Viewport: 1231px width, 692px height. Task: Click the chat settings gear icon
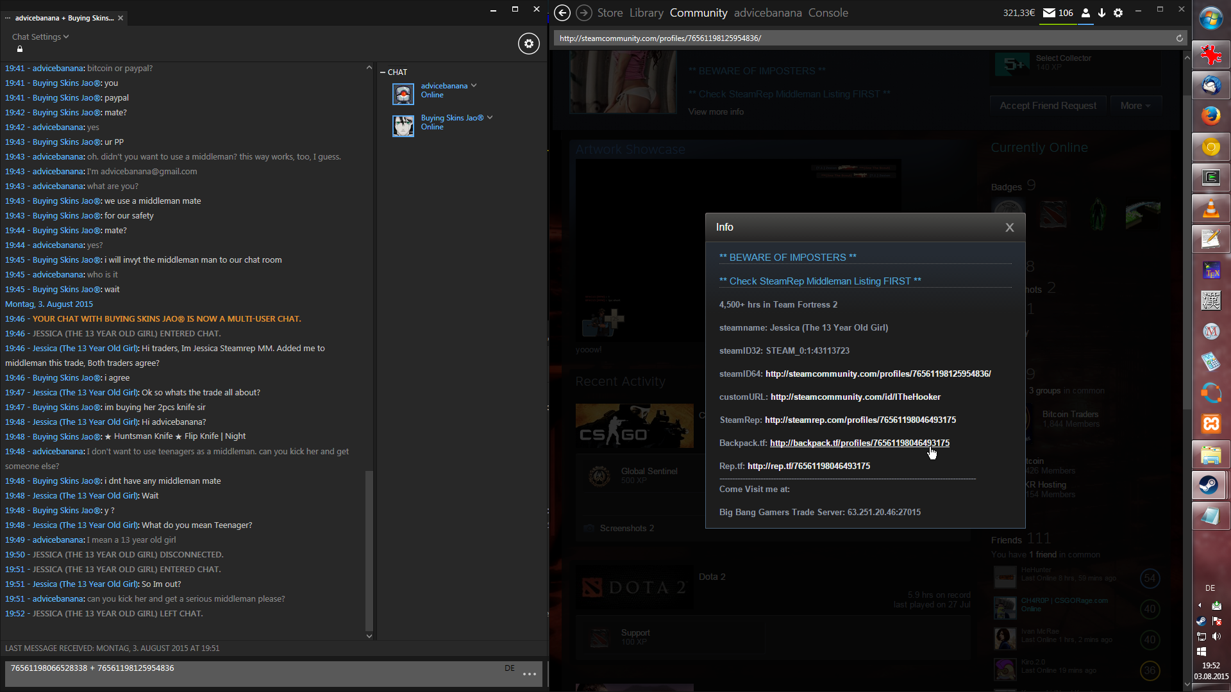click(x=528, y=44)
